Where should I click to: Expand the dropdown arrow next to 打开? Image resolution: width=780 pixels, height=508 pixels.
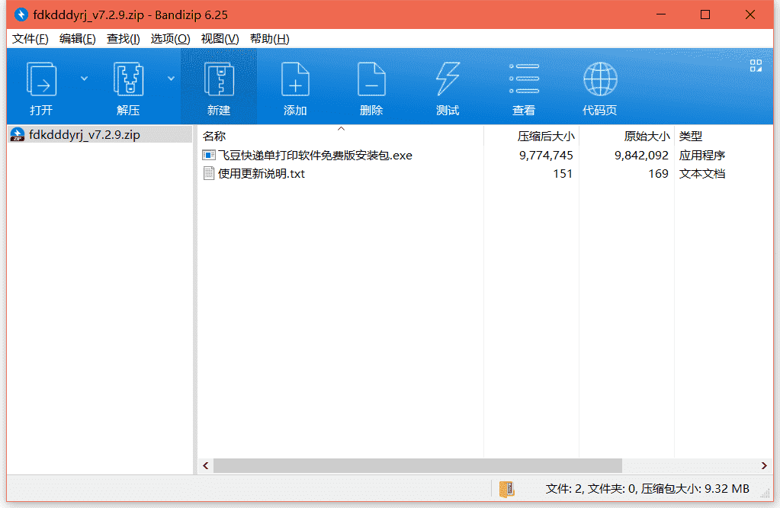coord(84,78)
